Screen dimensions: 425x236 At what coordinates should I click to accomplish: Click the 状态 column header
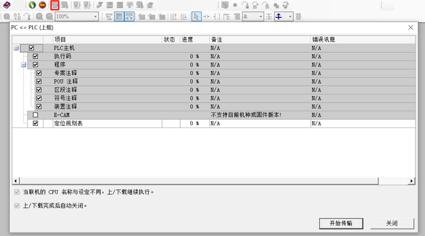171,40
